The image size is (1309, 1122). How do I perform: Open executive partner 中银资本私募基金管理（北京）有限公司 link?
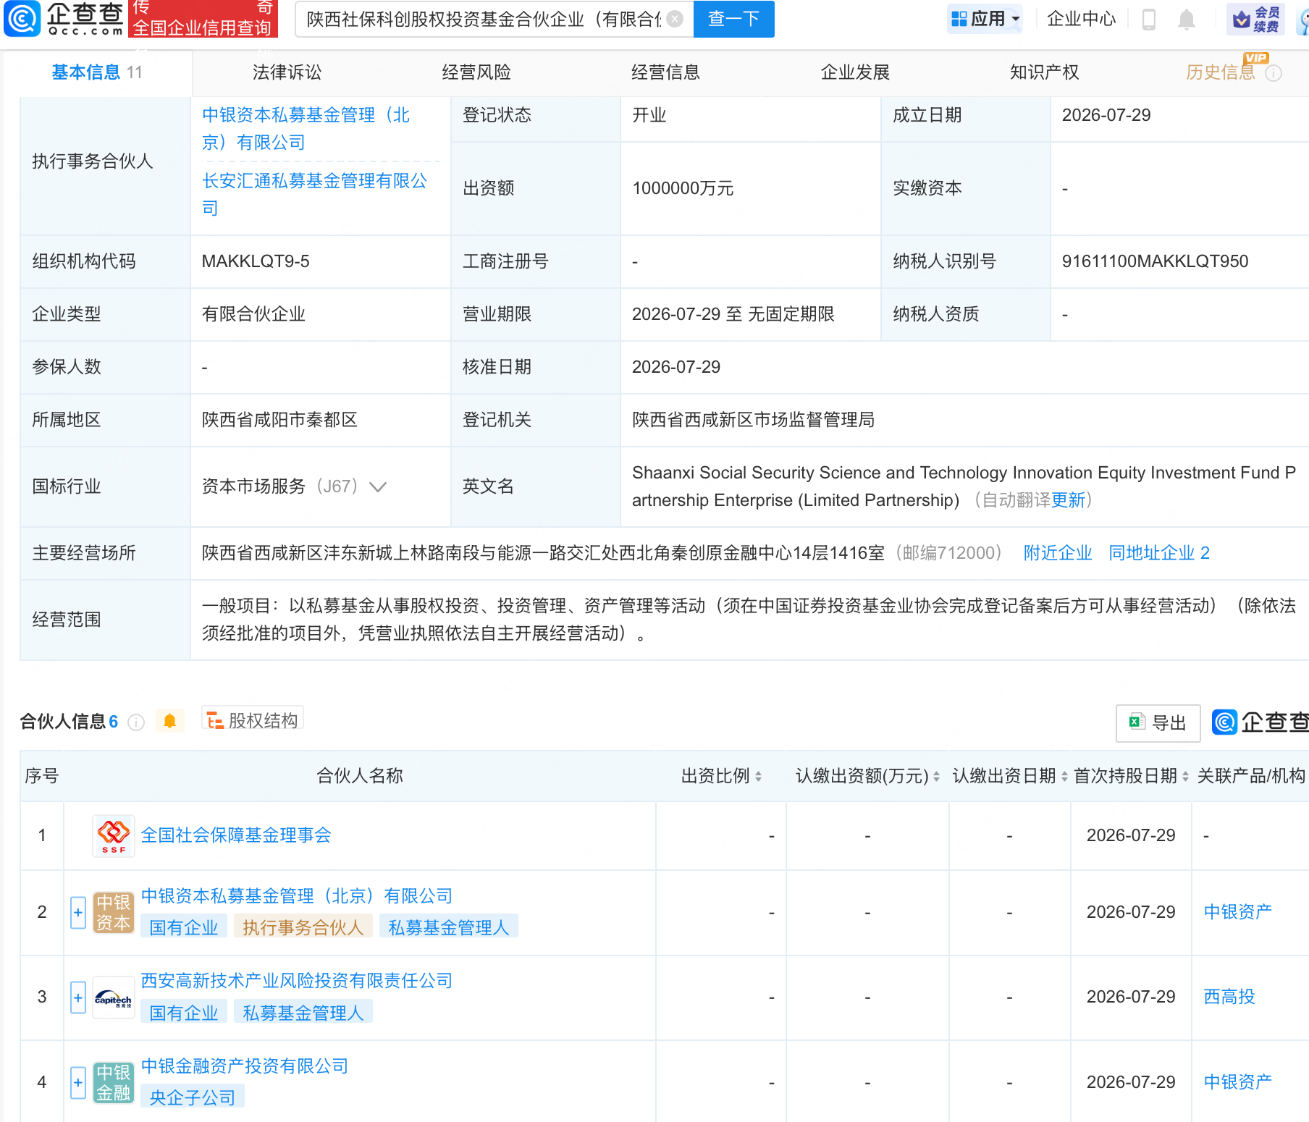(x=306, y=129)
